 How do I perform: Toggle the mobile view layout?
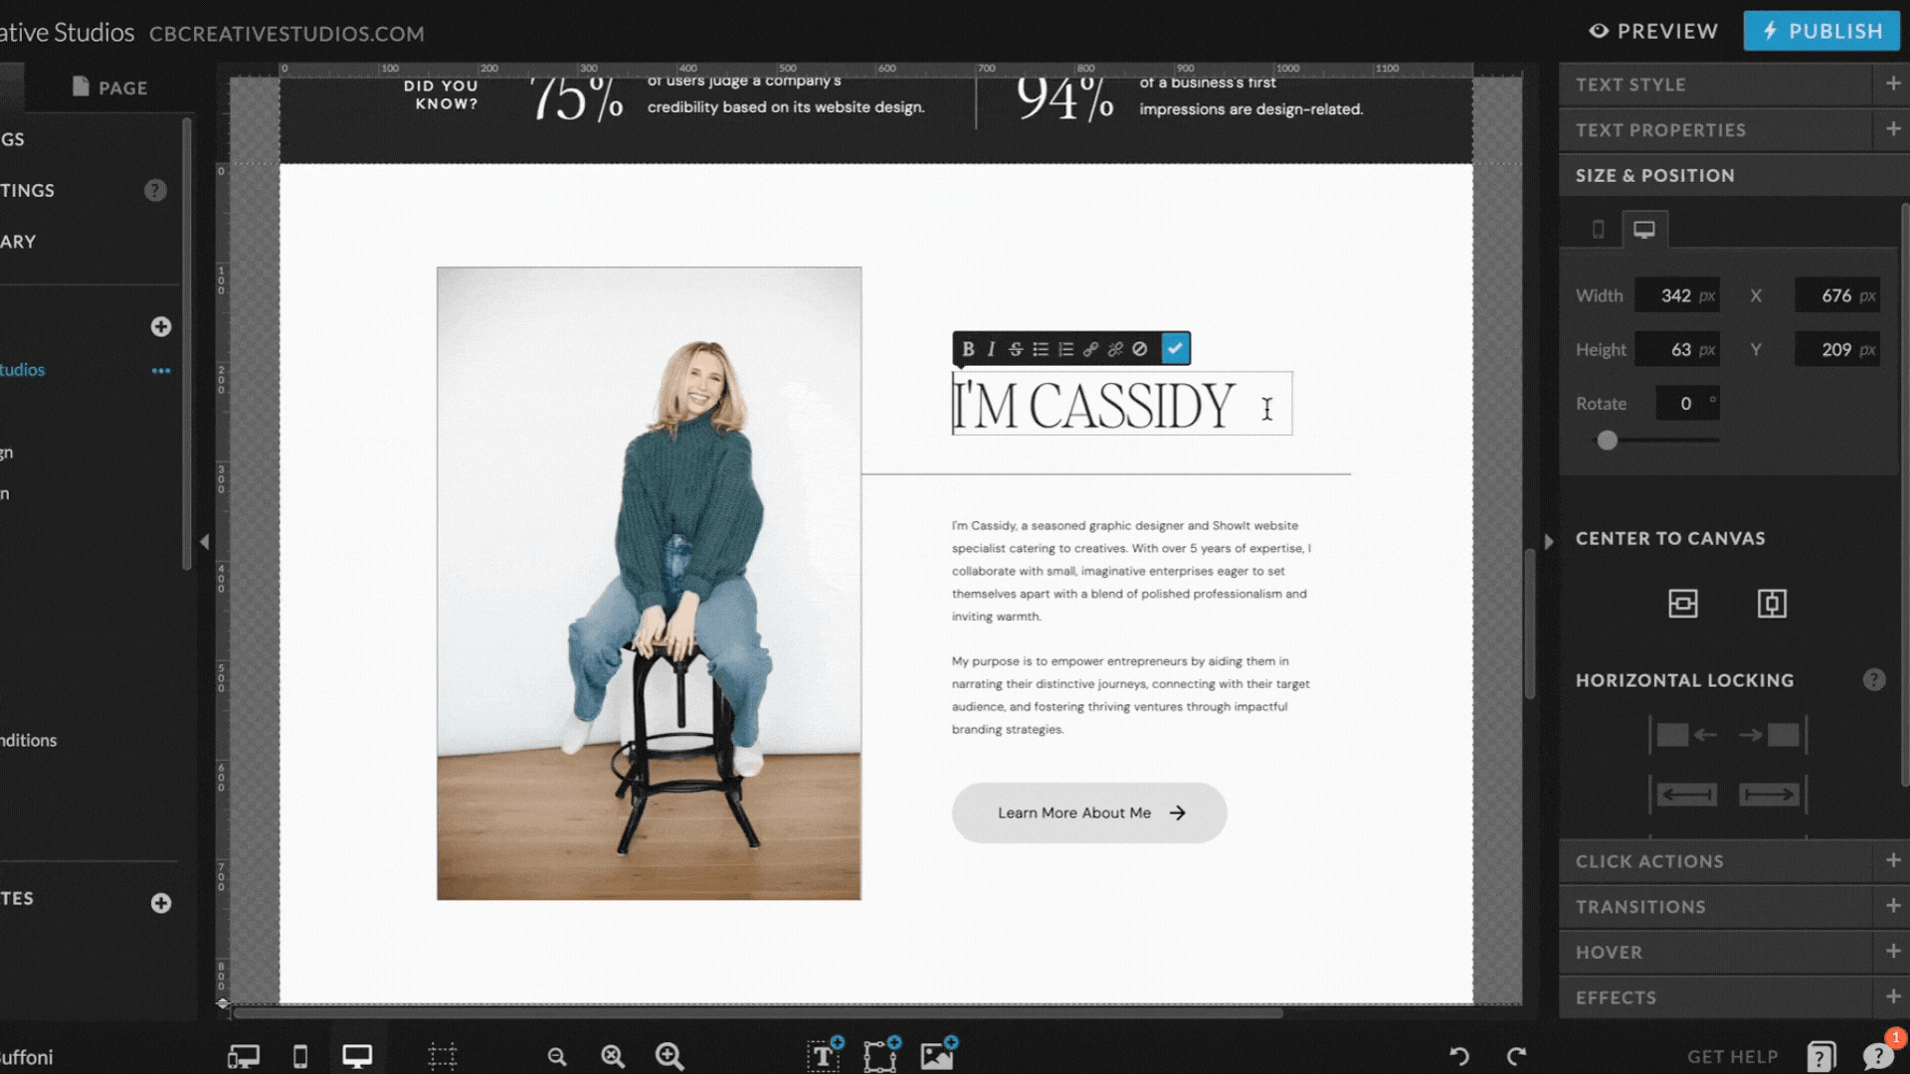click(1598, 228)
